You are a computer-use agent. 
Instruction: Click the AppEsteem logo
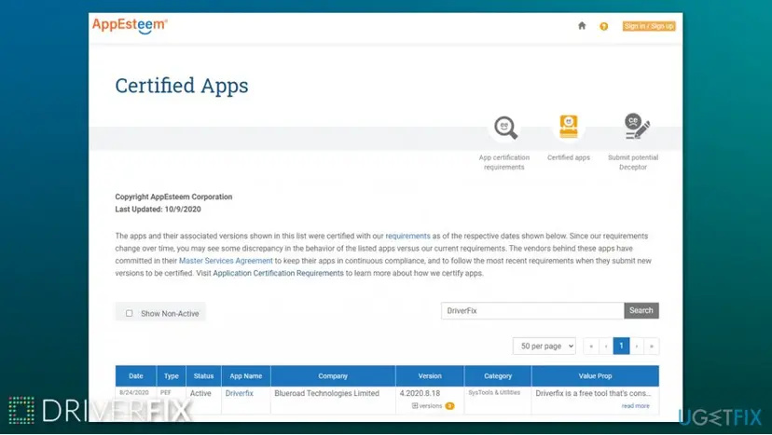[x=130, y=25]
